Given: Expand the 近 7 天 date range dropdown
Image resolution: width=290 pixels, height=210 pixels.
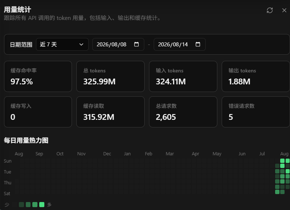Looking at the screenshot, I should pyautogui.click(x=62, y=45).
